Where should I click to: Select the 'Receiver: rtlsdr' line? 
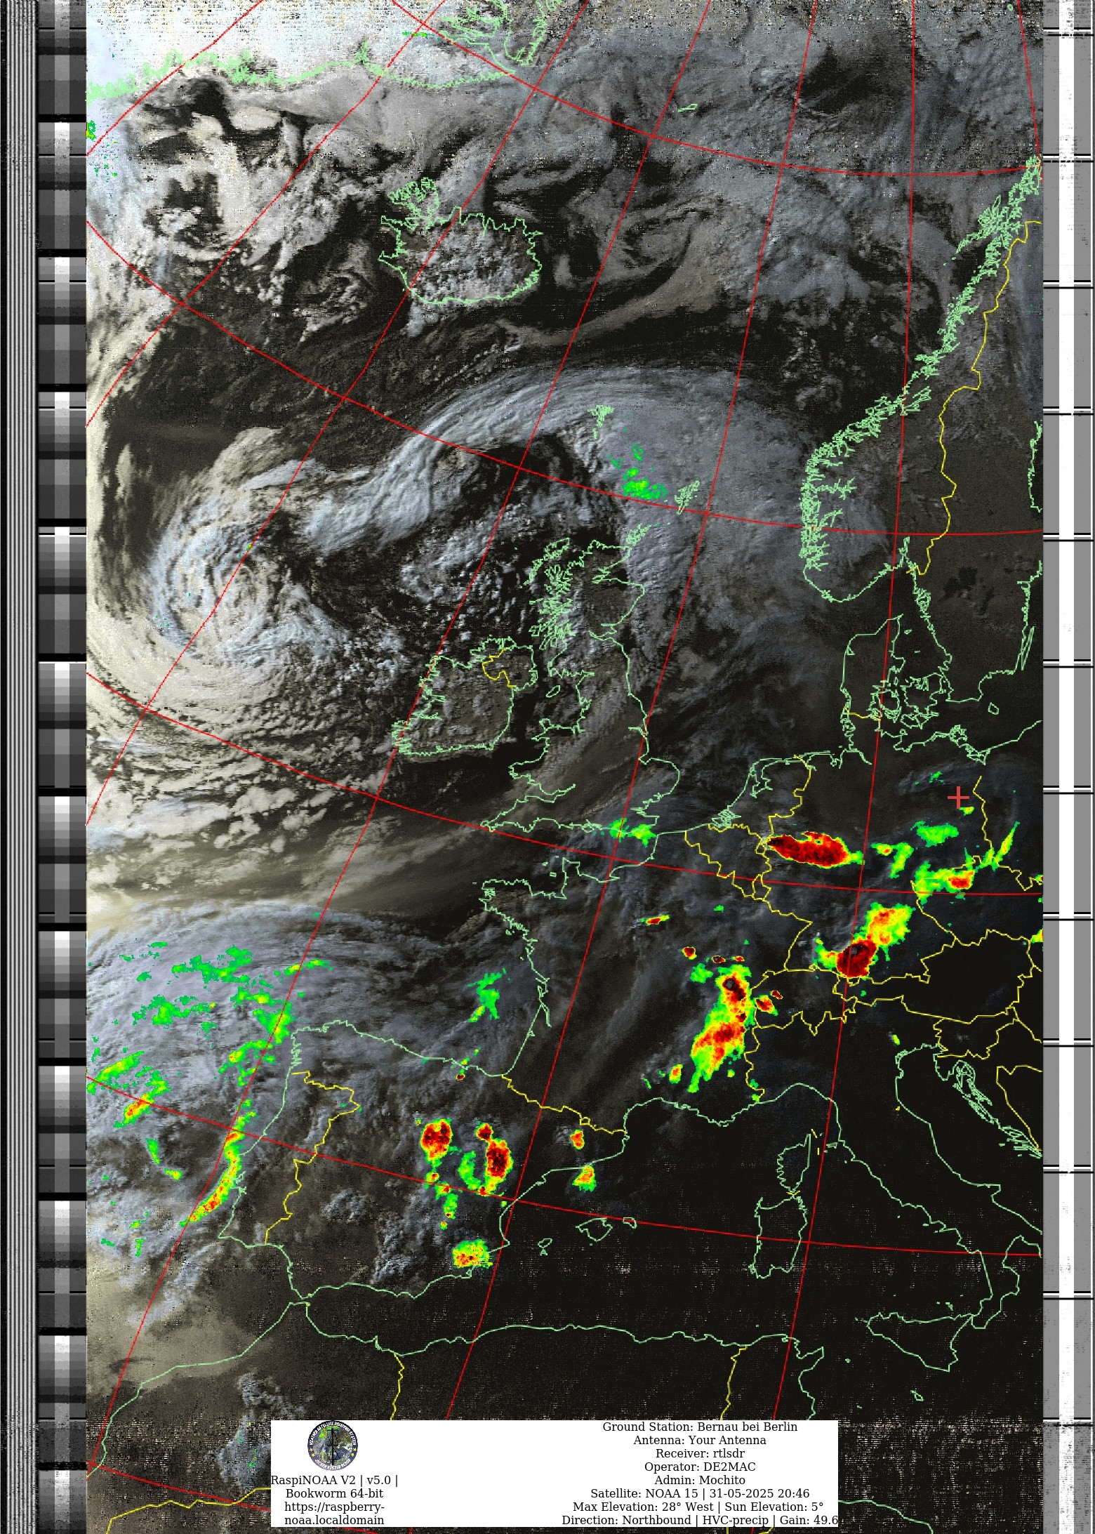tap(700, 1453)
